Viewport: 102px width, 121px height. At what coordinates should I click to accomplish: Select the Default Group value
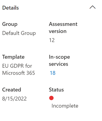[x=19, y=33]
